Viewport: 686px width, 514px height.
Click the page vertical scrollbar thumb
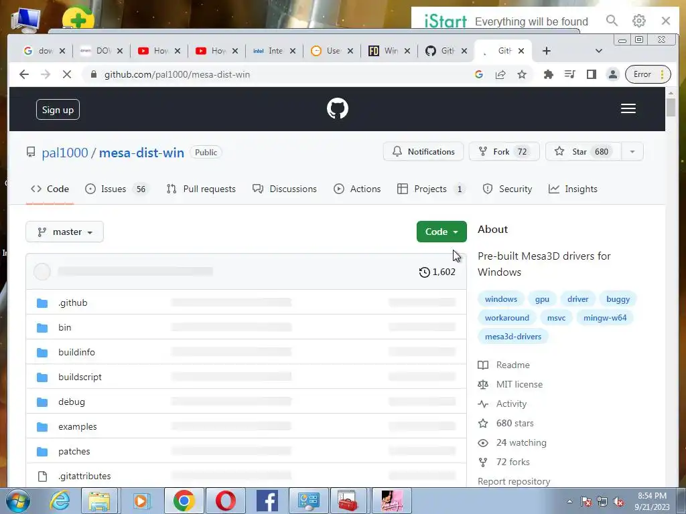click(x=671, y=108)
